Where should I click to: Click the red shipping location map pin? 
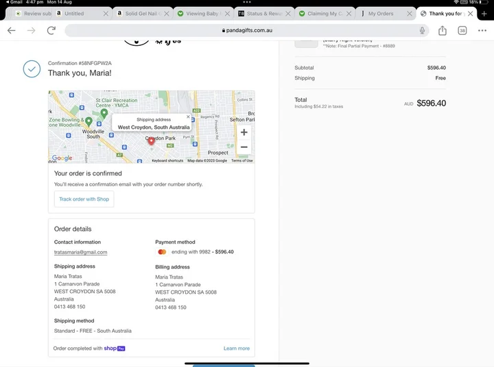152,140
